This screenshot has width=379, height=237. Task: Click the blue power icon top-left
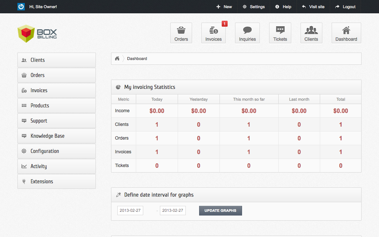21,7
